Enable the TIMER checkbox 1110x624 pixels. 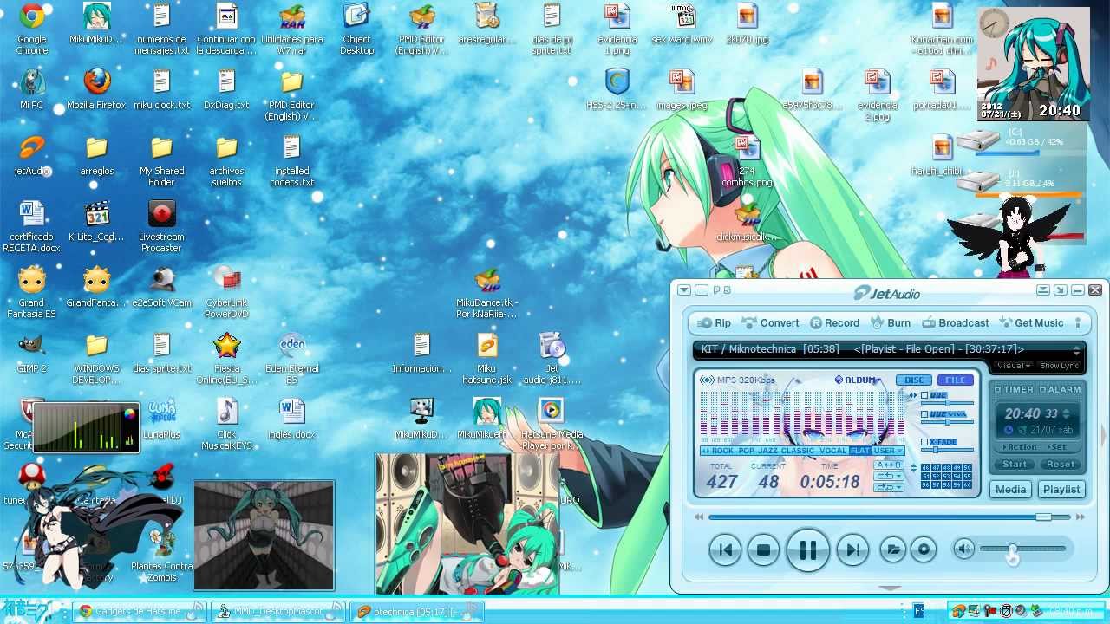(x=998, y=389)
